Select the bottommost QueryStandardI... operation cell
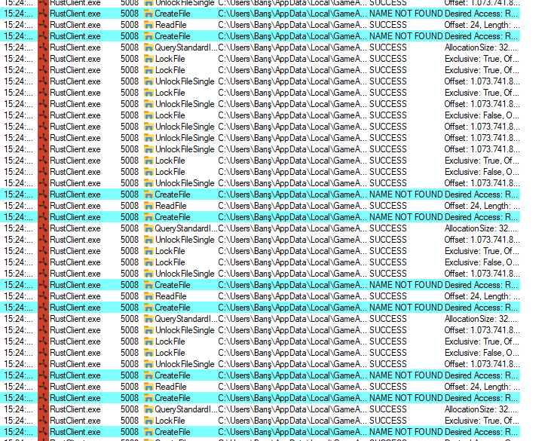Viewport: 551px width, 441px height. (186, 409)
